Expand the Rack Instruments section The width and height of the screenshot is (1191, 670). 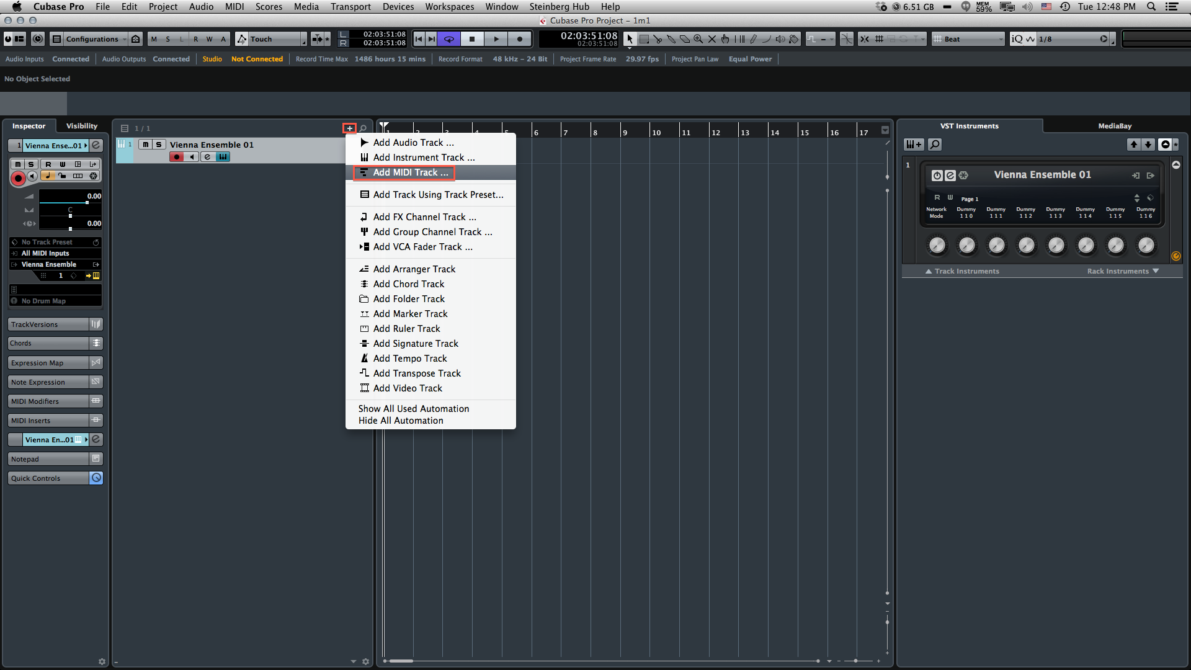1123,271
